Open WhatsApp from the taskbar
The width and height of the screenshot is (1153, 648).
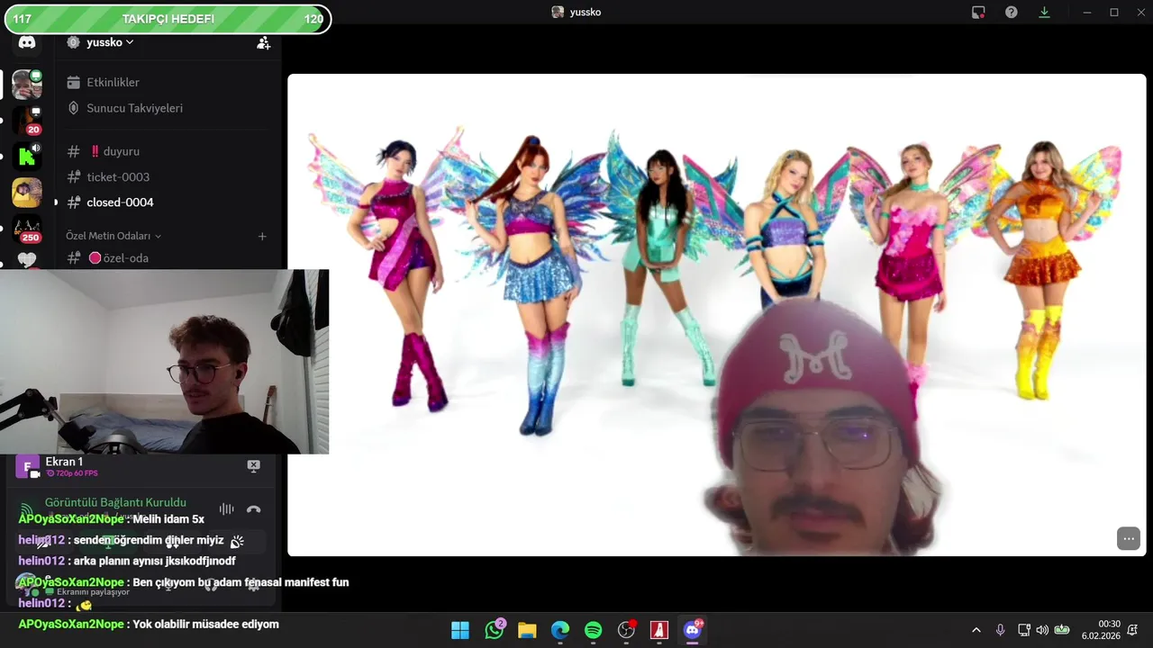pos(495,630)
